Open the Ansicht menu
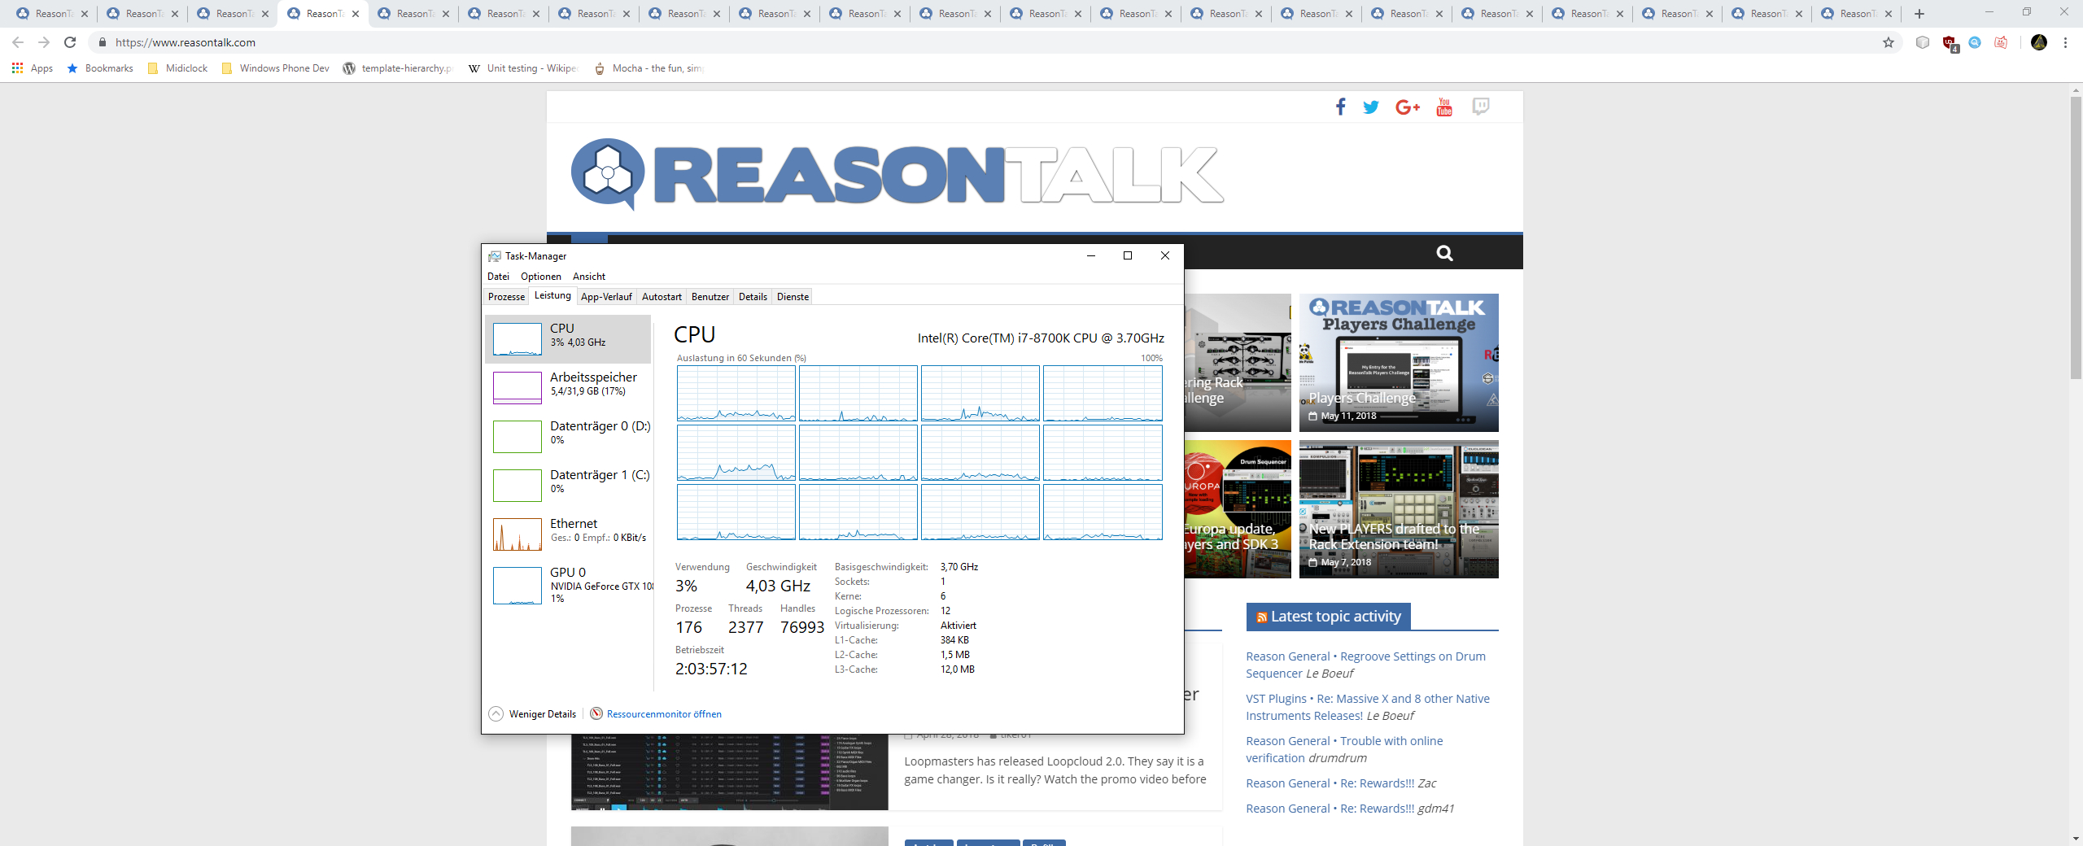This screenshot has height=846, width=2083. (x=588, y=277)
